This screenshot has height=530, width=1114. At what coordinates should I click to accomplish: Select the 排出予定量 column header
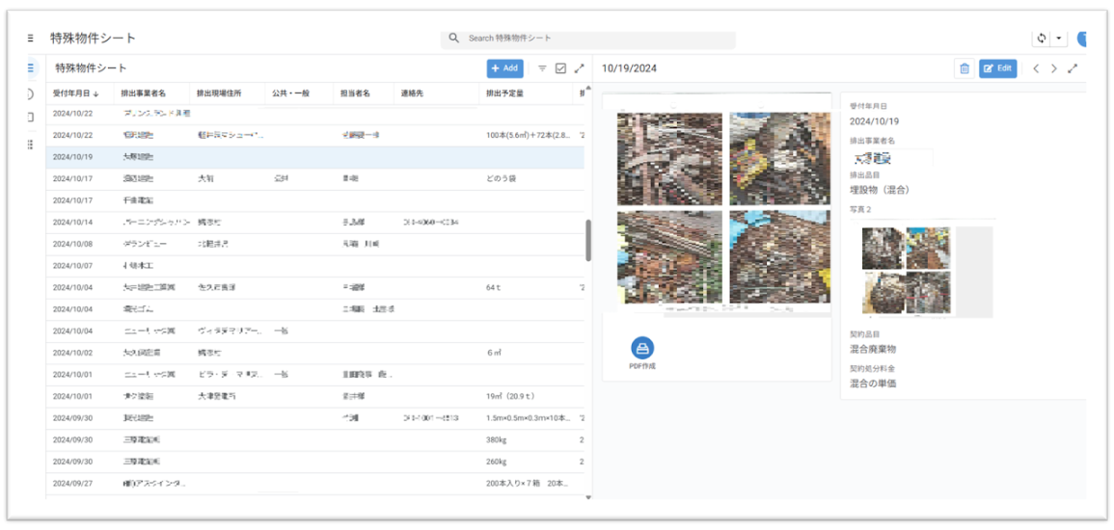click(504, 93)
